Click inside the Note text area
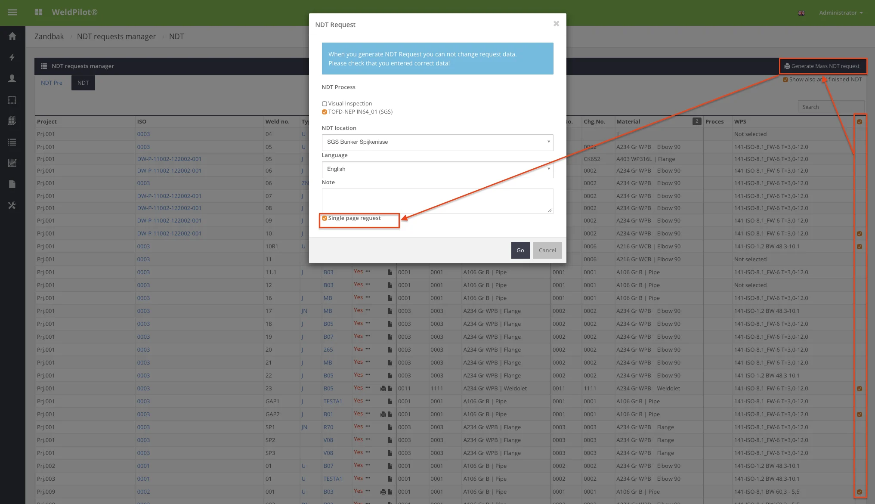Image resolution: width=875 pixels, height=504 pixels. (x=437, y=201)
